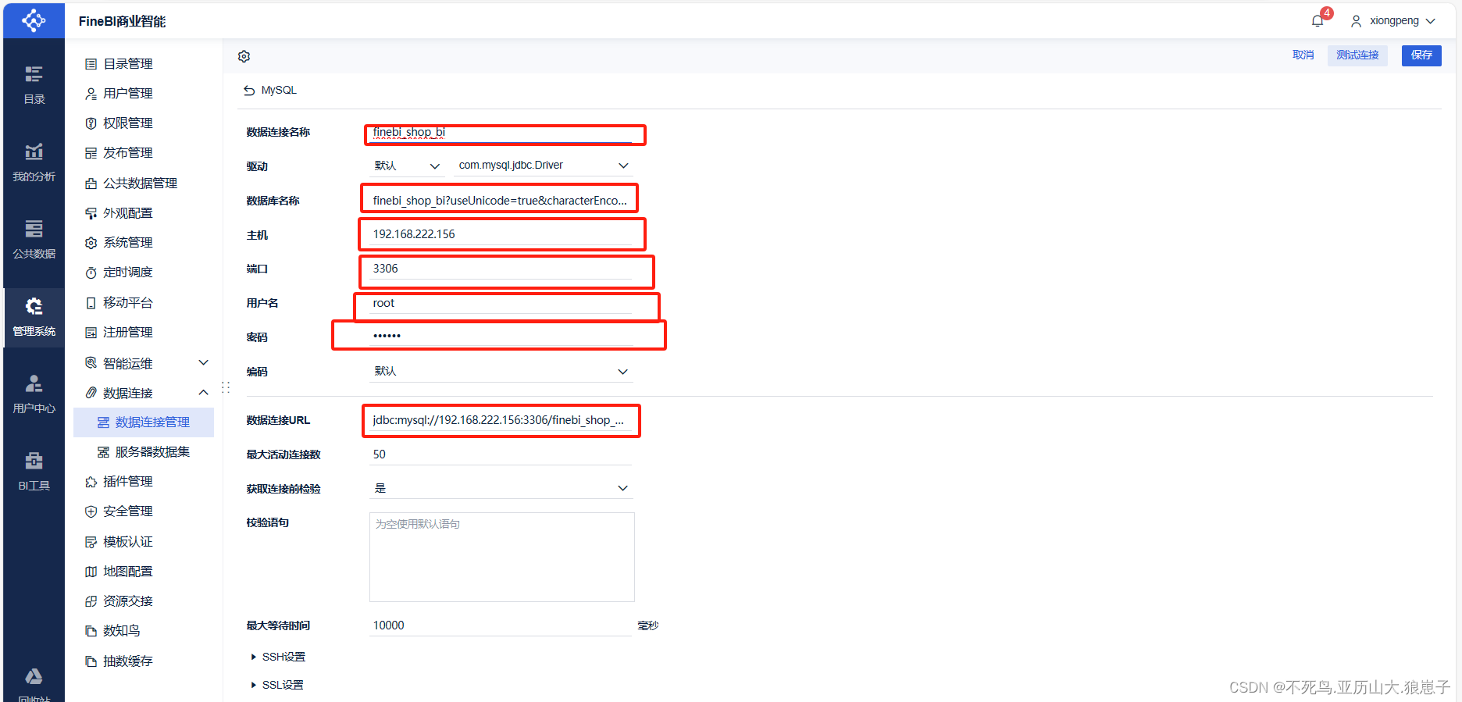Select 服务器数据集 menu item
The image size is (1462, 702).
click(x=144, y=452)
